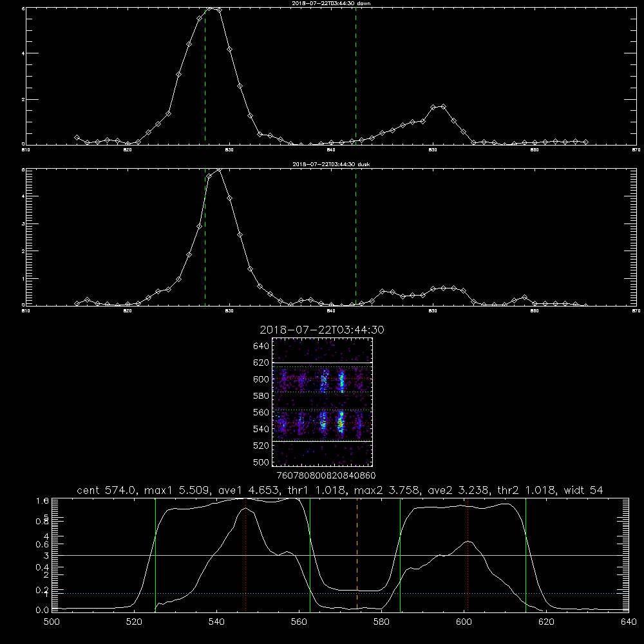This screenshot has height=644, width=644.
Task: Click the large '2018-07-22T03:44:30' title above the spectral image
Action: pyautogui.click(x=322, y=330)
